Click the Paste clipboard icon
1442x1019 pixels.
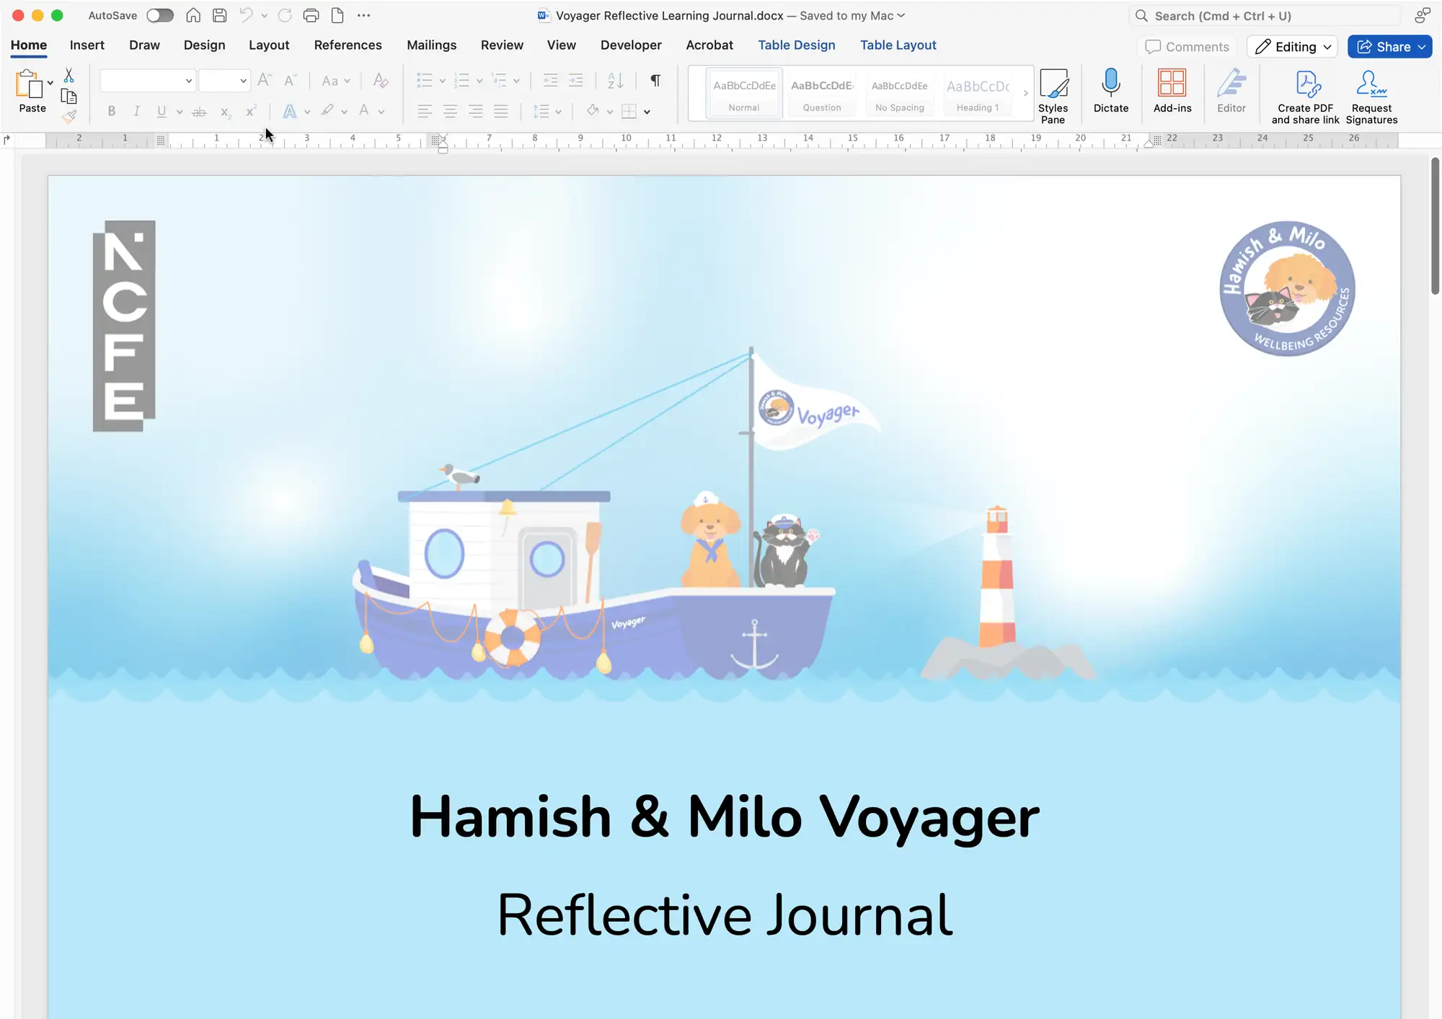[x=29, y=84]
